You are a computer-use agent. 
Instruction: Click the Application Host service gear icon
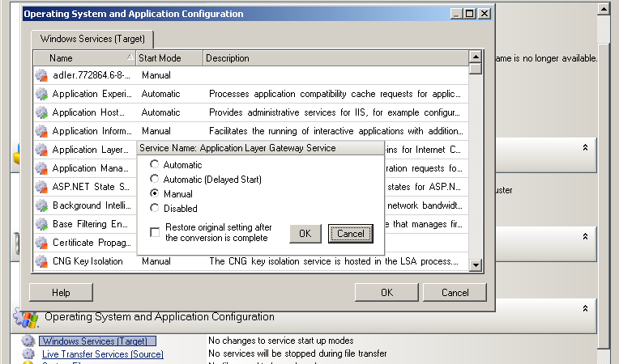[41, 112]
